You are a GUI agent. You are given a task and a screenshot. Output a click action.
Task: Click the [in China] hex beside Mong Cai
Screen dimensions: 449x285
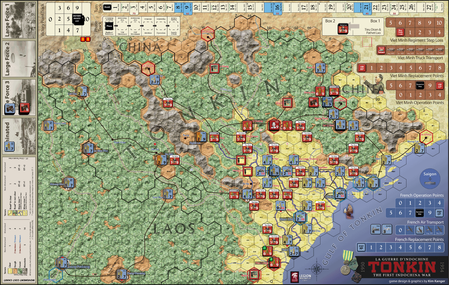[x=426, y=137]
